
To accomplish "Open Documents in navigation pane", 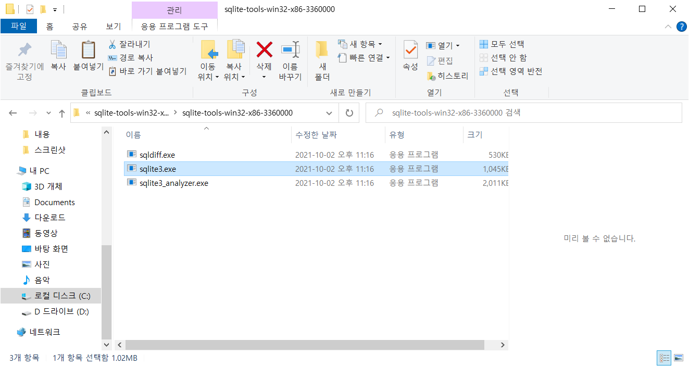I will pos(54,202).
